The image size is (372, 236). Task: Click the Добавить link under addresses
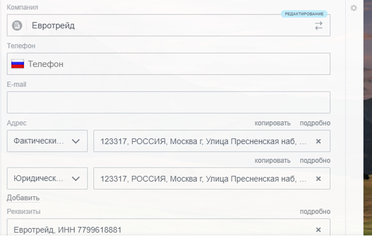coord(23,198)
